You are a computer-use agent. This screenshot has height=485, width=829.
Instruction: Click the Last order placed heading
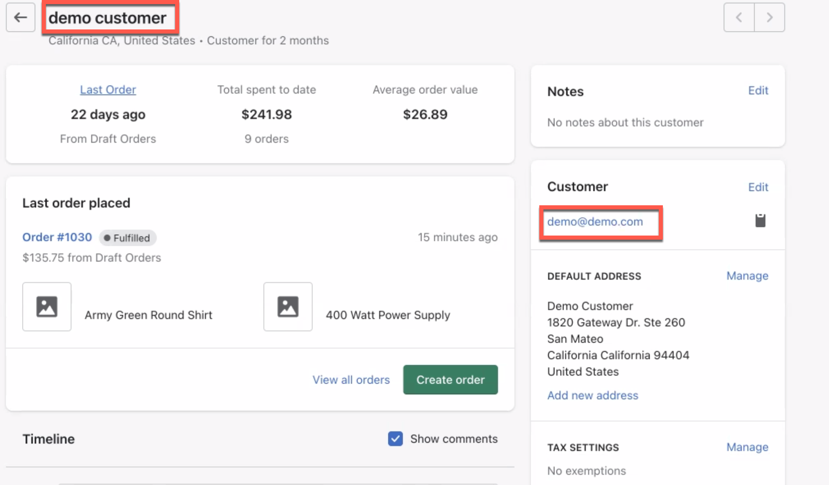click(76, 203)
